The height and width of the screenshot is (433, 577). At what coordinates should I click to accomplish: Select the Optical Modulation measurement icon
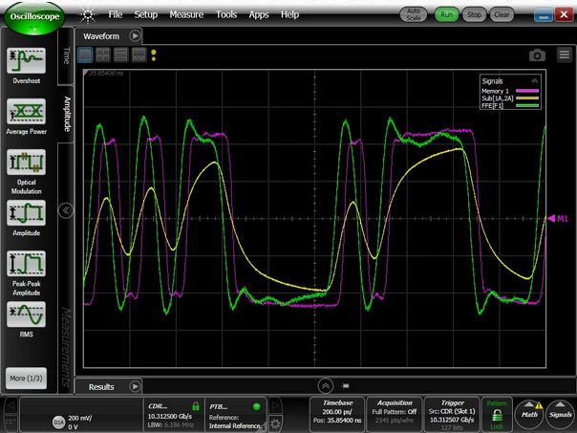26,162
